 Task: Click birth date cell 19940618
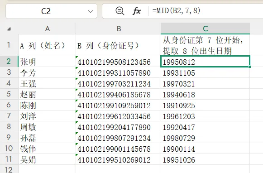206,94
